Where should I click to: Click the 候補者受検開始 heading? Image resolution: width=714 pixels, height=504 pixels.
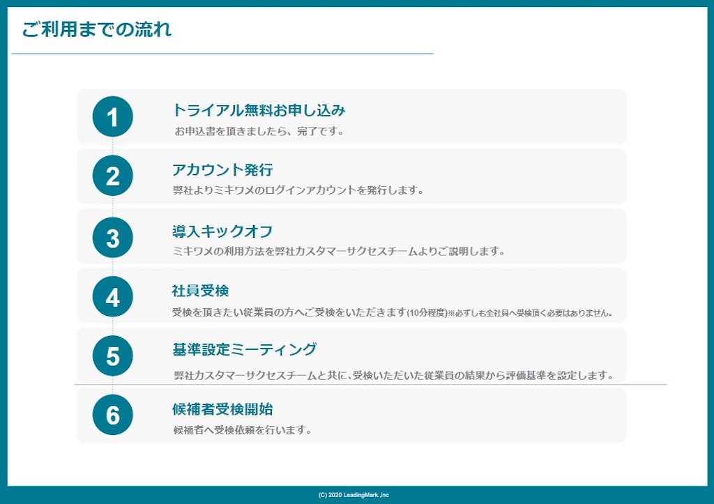(x=222, y=409)
